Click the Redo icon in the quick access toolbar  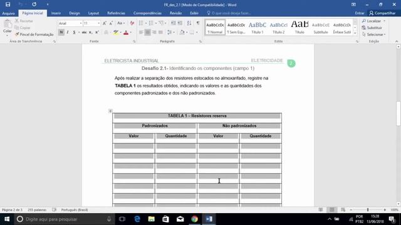point(34,4)
